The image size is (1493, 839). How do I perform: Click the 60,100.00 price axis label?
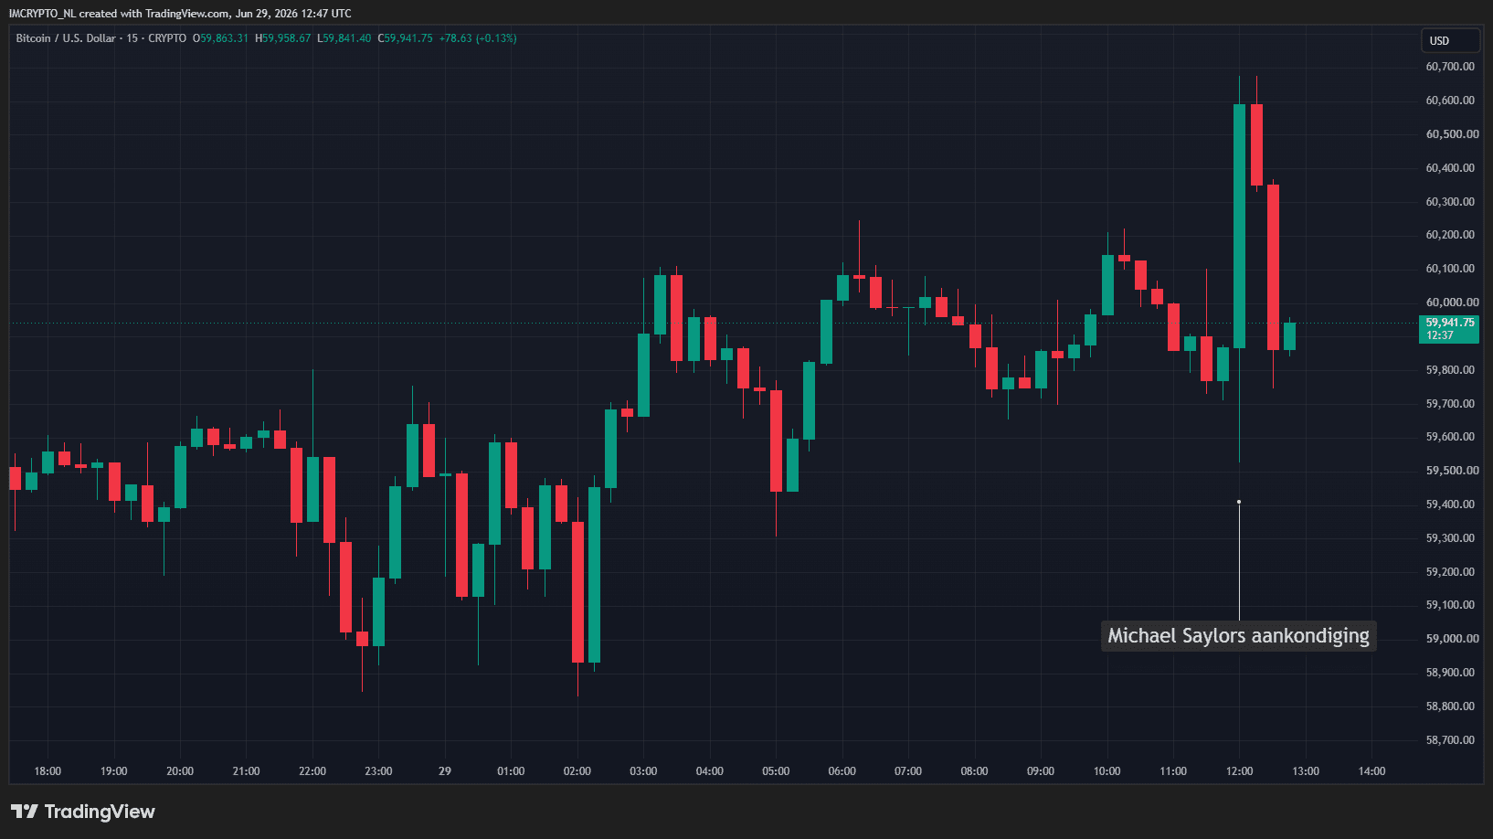(x=1450, y=269)
